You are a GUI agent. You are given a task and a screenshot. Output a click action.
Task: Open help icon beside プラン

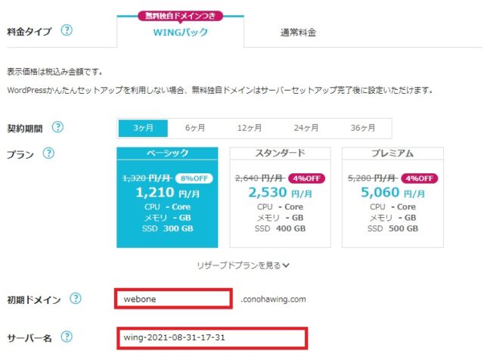point(48,153)
